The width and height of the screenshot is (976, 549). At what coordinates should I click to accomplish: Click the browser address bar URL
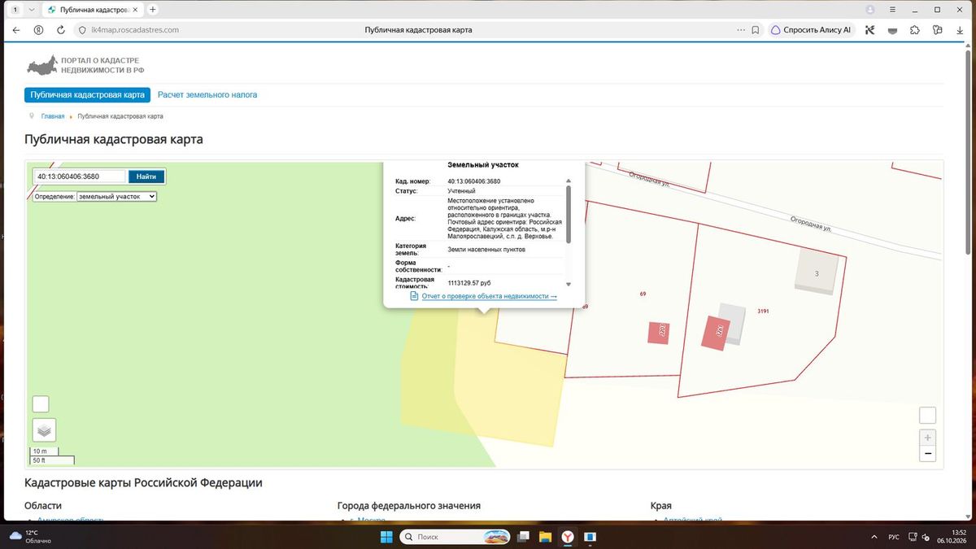135,30
